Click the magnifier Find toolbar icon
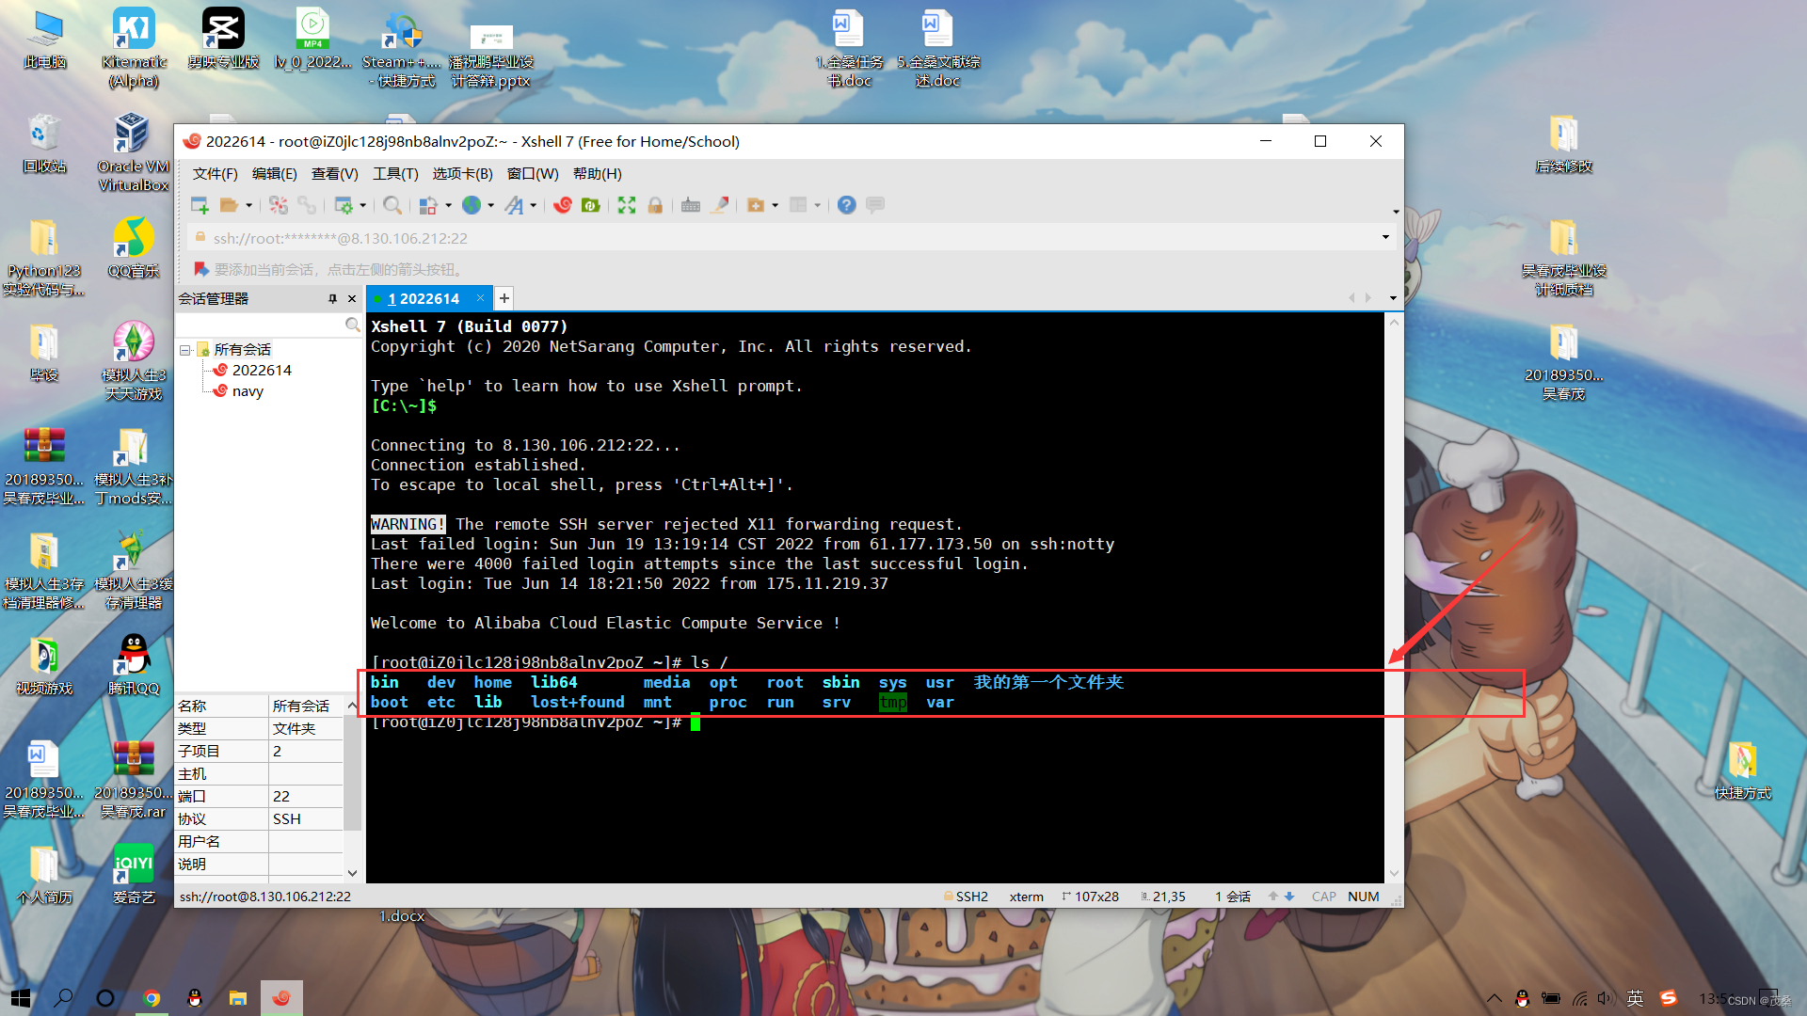1807x1016 pixels. pyautogui.click(x=392, y=205)
